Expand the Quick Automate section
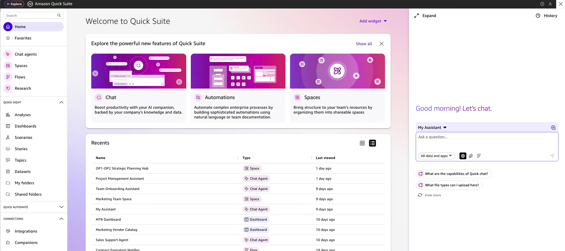Image resolution: width=565 pixels, height=251 pixels. (61, 207)
